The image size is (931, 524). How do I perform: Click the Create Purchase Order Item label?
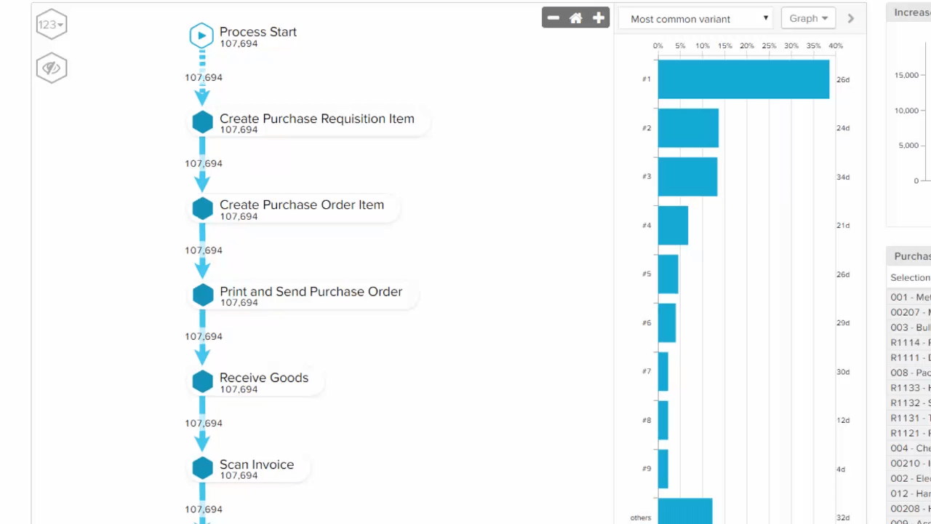pos(301,205)
